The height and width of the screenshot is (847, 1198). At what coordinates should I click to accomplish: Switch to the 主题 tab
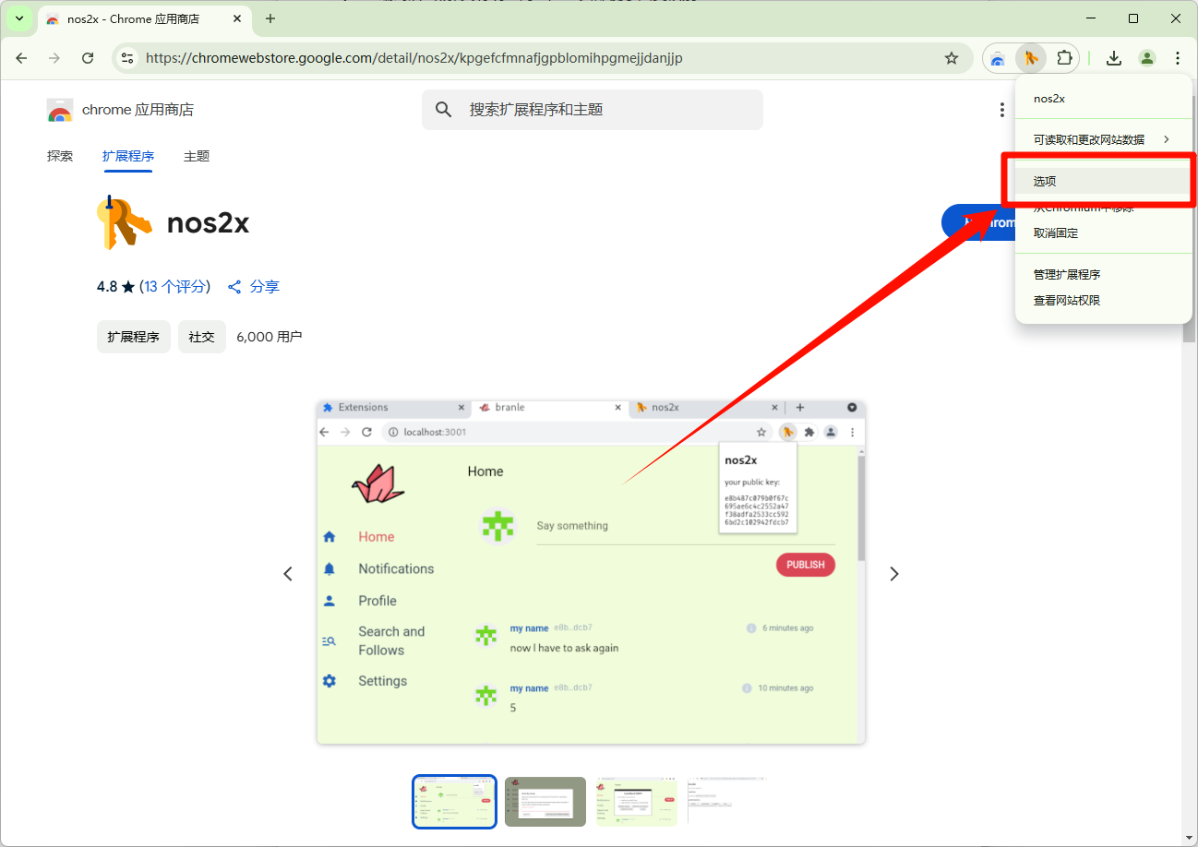point(197,156)
